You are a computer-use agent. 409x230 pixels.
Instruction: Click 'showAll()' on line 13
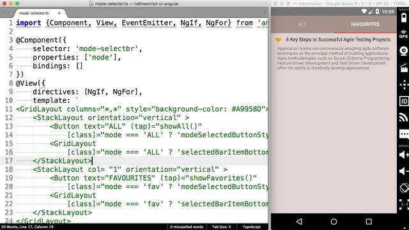[179, 126]
